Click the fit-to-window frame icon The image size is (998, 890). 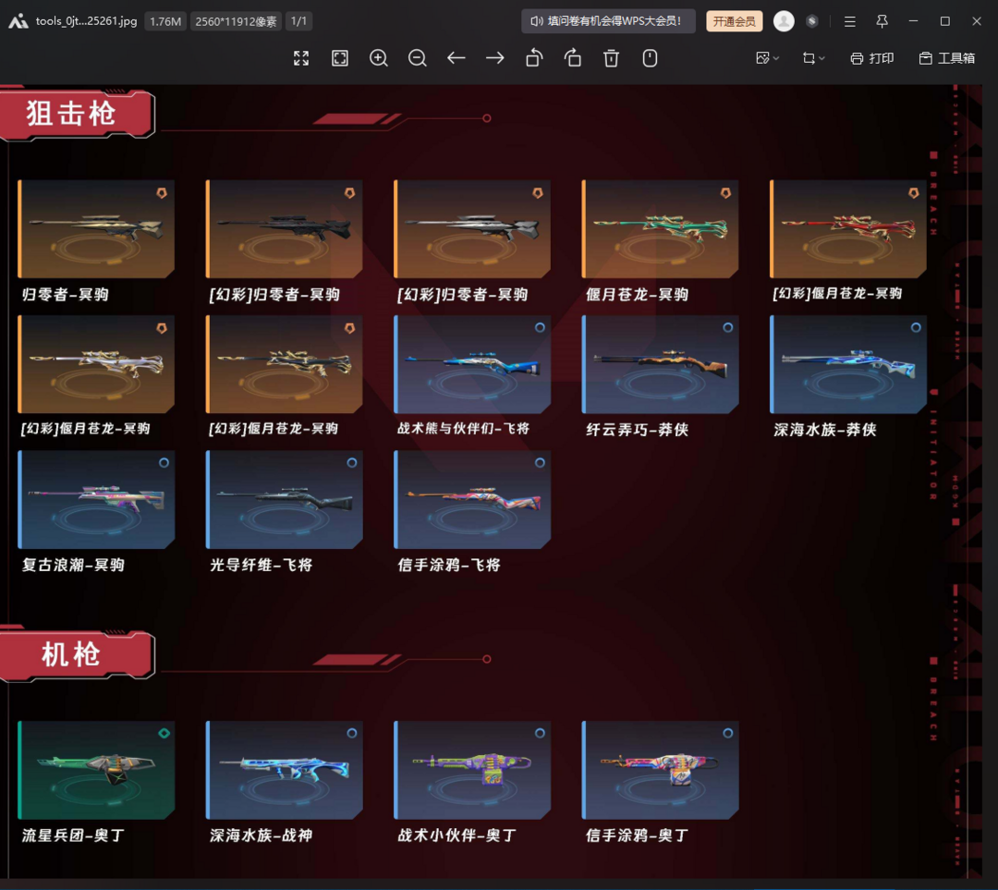tap(340, 58)
